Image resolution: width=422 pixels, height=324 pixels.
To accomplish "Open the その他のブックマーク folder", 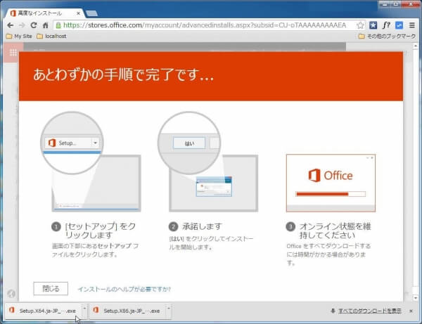I will (x=387, y=36).
